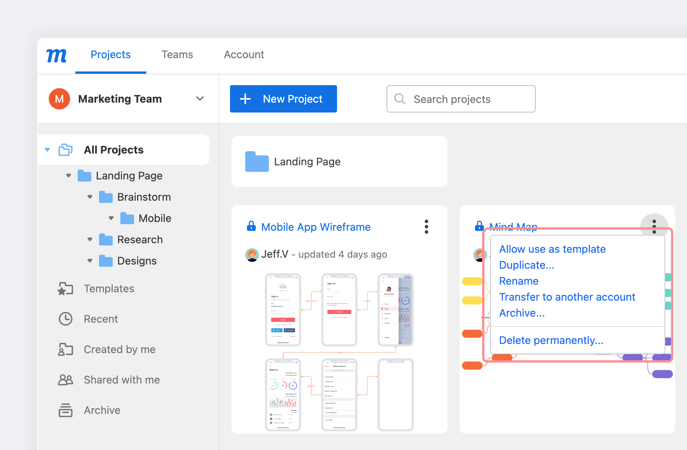687x450 pixels.
Task: Switch to the Teams tab
Action: (x=177, y=55)
